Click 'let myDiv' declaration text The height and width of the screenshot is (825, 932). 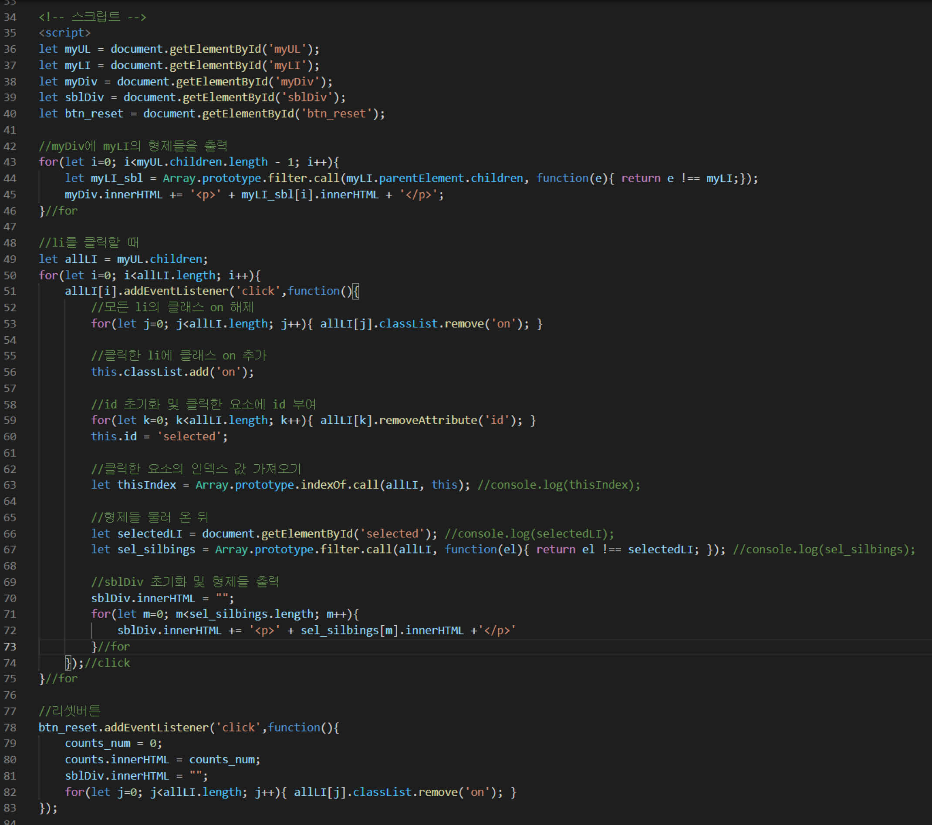(x=68, y=81)
